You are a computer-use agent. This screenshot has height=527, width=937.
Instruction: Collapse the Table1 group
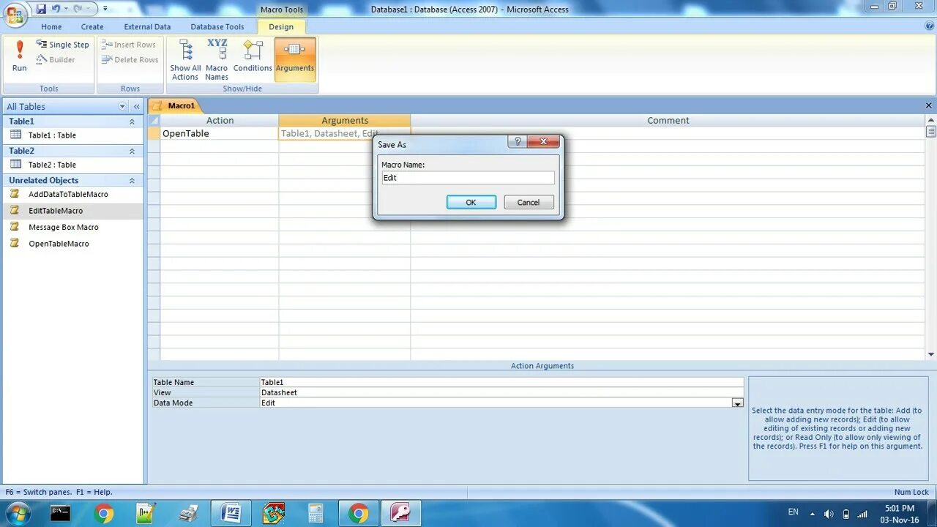pyautogui.click(x=132, y=122)
